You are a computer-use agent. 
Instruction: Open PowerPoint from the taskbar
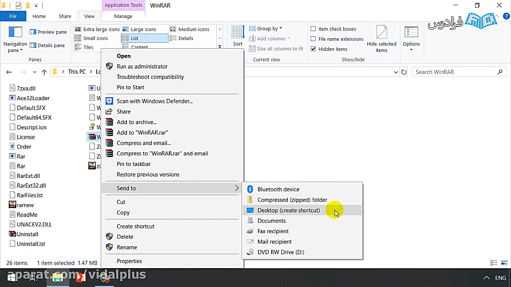(x=81, y=278)
